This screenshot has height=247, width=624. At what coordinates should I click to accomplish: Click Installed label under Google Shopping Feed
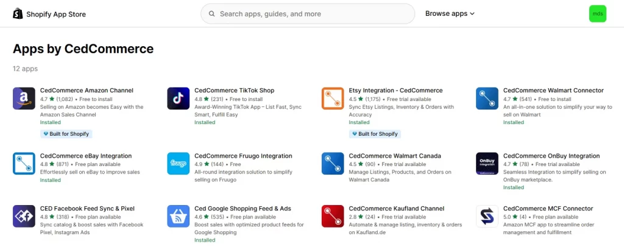tap(205, 240)
